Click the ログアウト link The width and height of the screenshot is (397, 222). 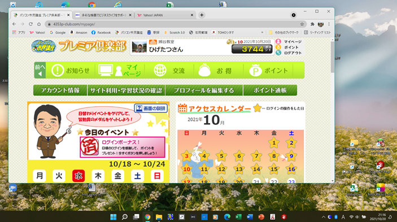click(x=293, y=53)
